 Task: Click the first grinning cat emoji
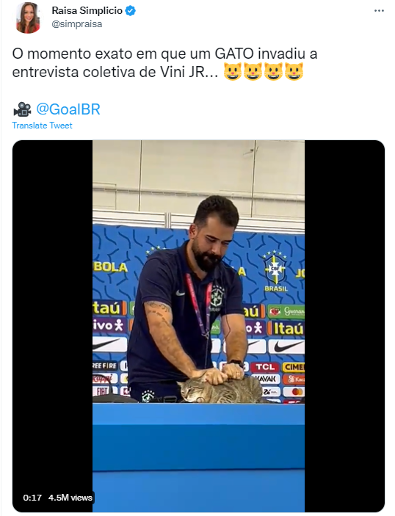233,71
